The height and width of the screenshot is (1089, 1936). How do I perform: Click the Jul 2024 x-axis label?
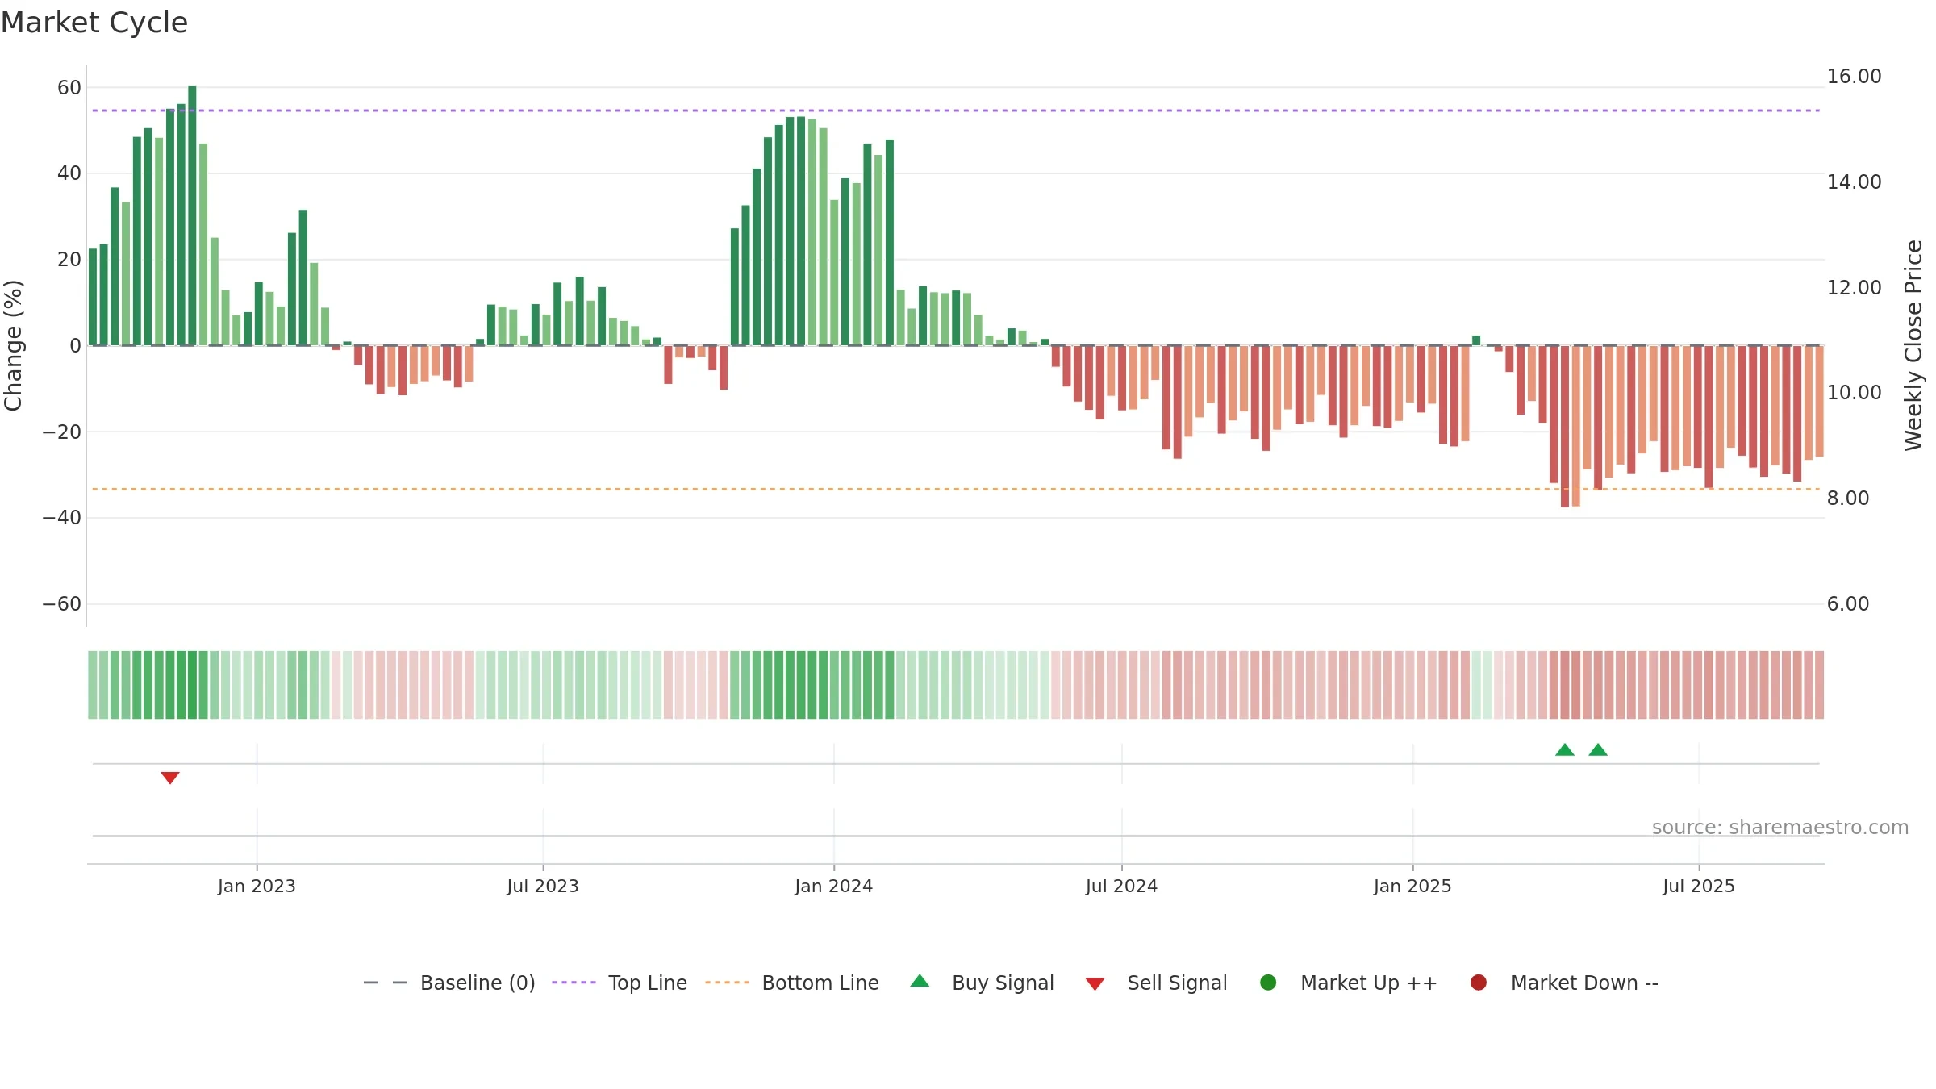pos(1121,886)
